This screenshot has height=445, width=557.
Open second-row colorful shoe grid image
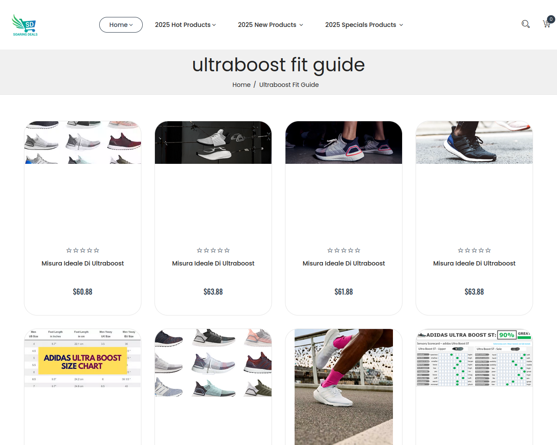click(213, 363)
